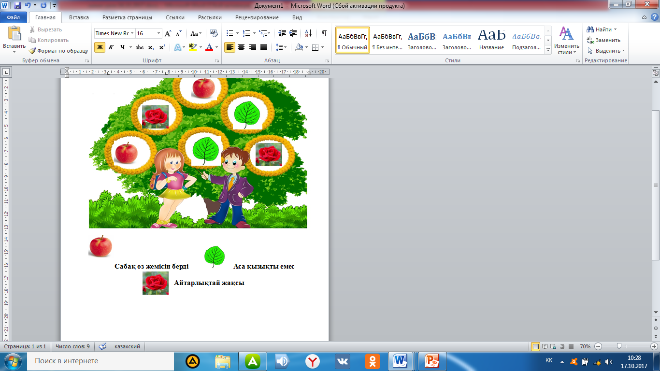This screenshot has height=371, width=660.
Task: Zoom out with the minus button
Action: click(598, 346)
